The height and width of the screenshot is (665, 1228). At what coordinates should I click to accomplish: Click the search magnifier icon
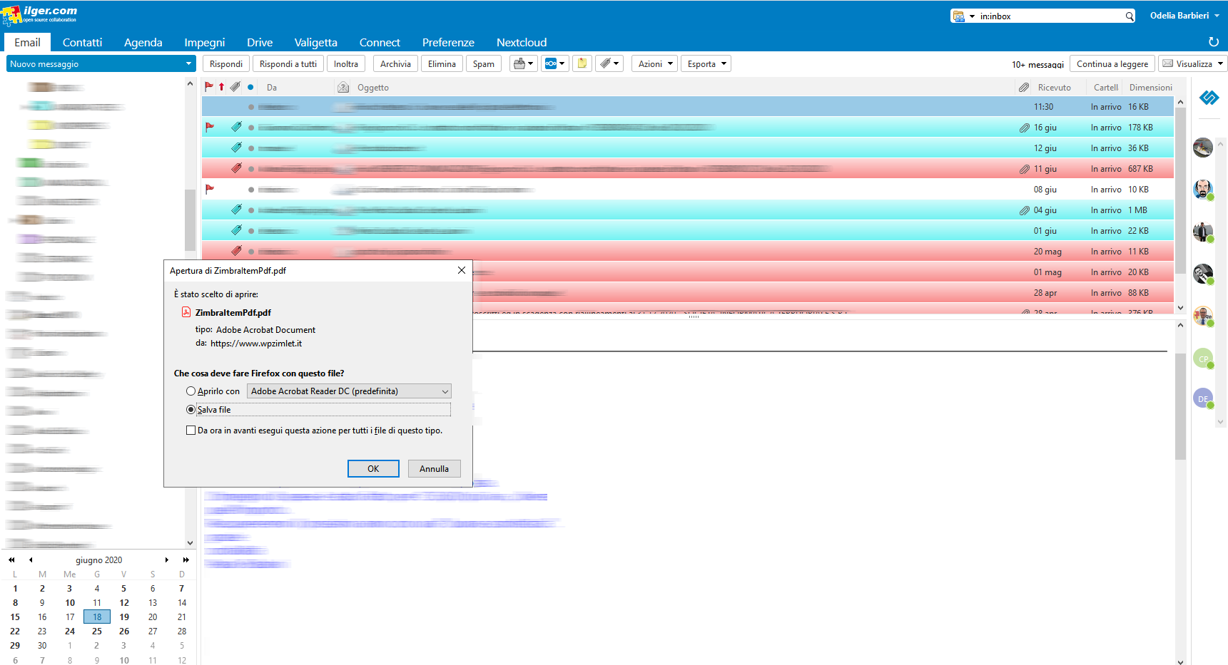pyautogui.click(x=1130, y=16)
